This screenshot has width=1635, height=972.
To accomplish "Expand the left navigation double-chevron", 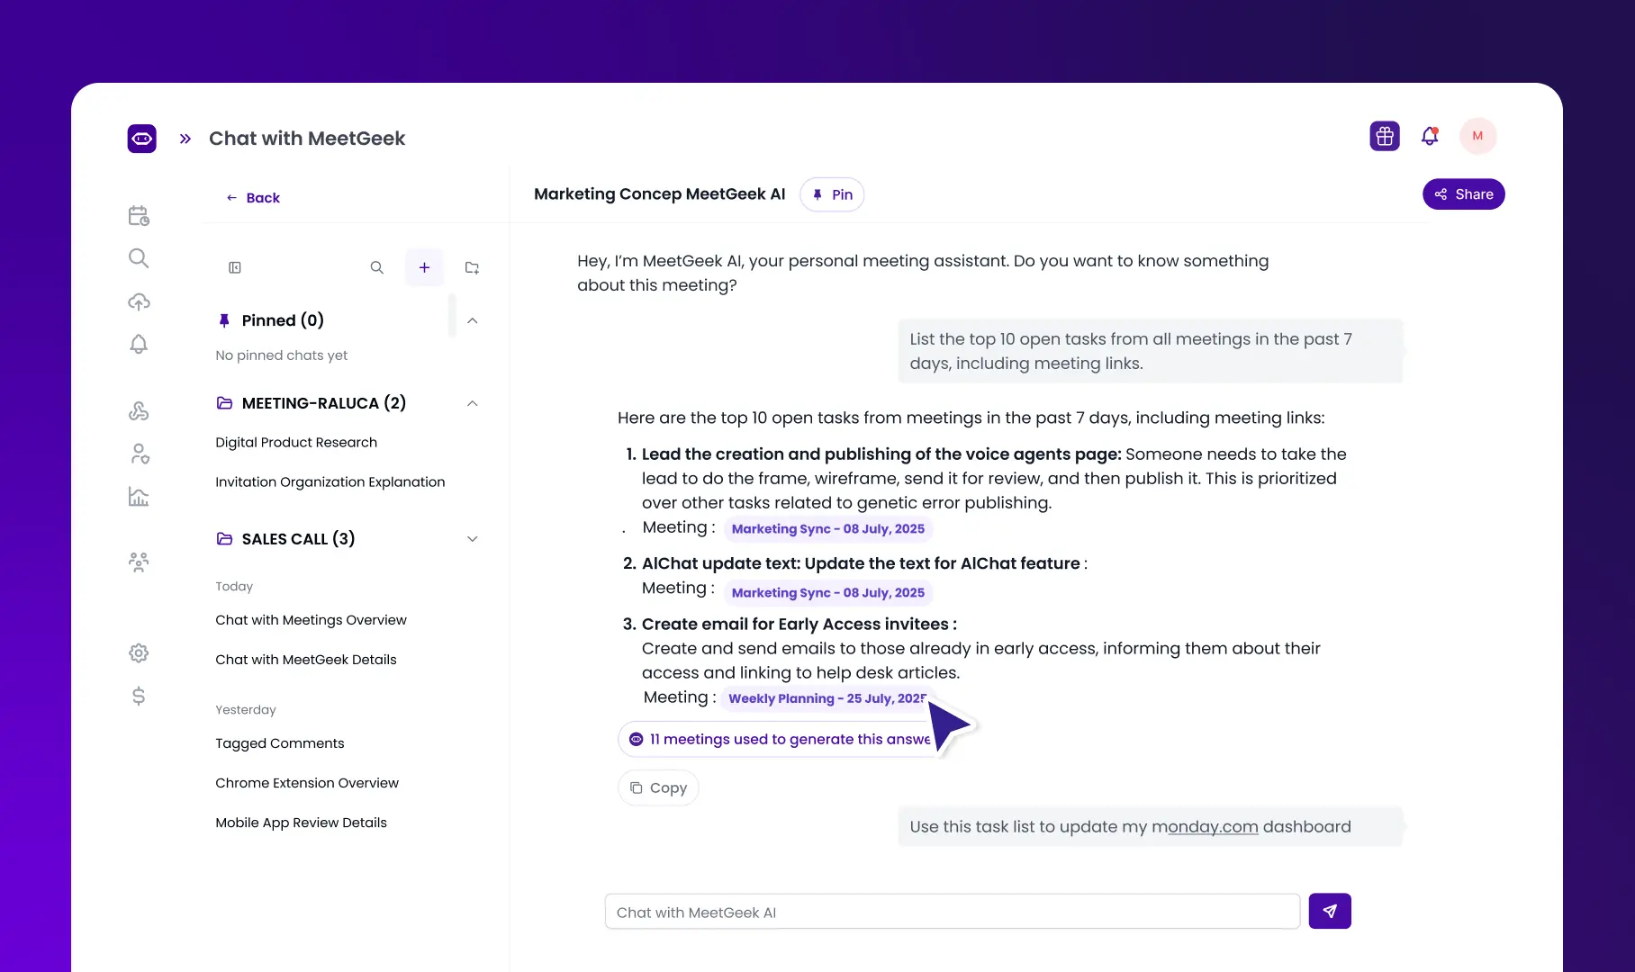I will pos(185,139).
